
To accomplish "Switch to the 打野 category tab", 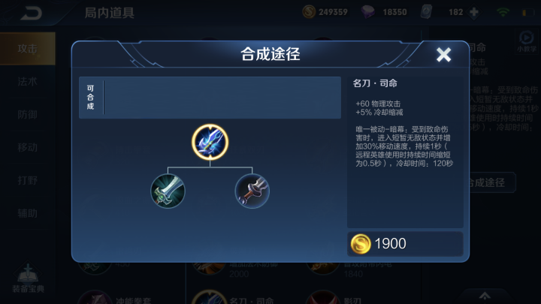I will [28, 180].
